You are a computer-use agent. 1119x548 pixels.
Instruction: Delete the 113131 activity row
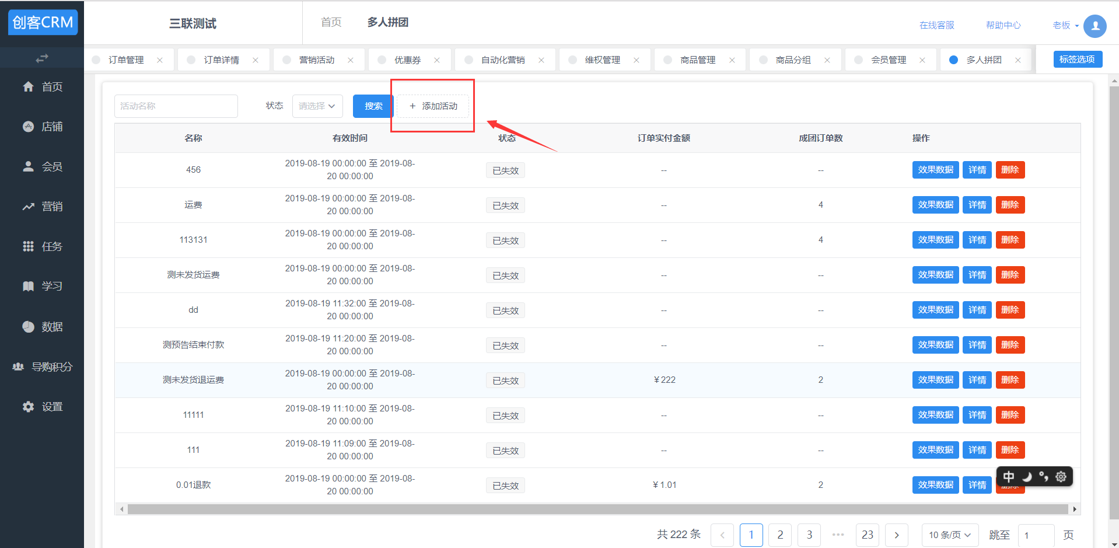pos(1010,240)
